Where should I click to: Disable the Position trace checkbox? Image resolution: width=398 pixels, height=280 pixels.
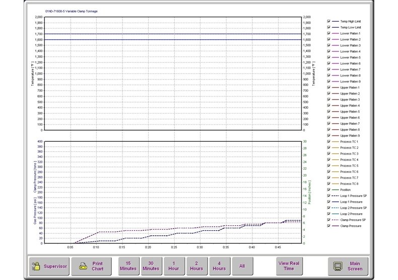point(329,190)
